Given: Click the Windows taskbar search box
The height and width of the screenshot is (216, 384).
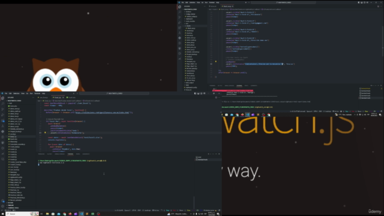Looking at the screenshot, I should [x=22, y=214].
